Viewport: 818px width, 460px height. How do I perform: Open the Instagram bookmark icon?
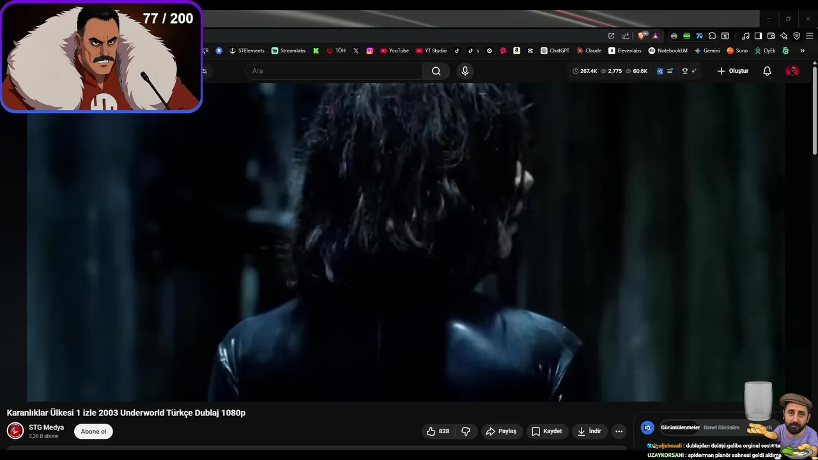point(369,50)
